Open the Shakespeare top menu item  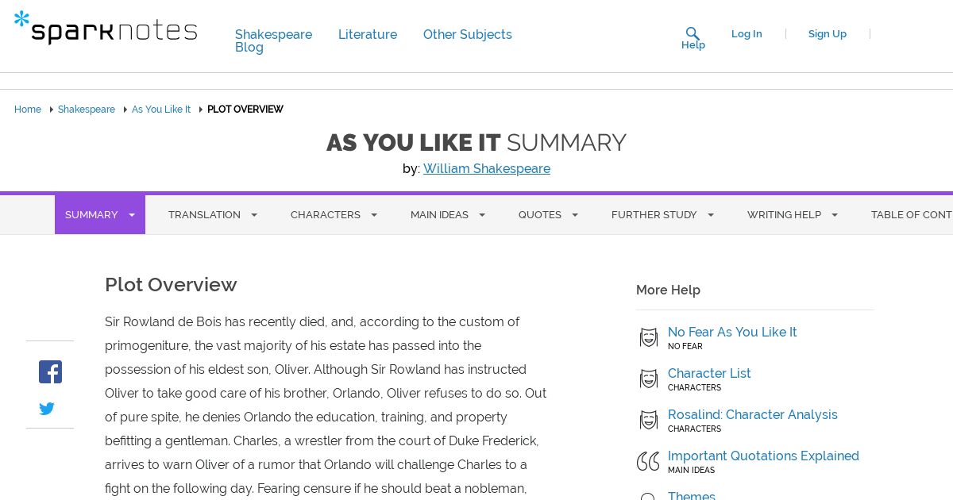click(x=273, y=34)
